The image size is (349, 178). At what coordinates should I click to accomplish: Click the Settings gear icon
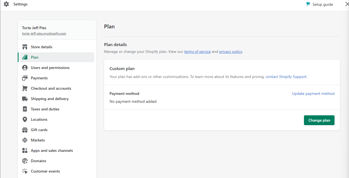pos(6,4)
